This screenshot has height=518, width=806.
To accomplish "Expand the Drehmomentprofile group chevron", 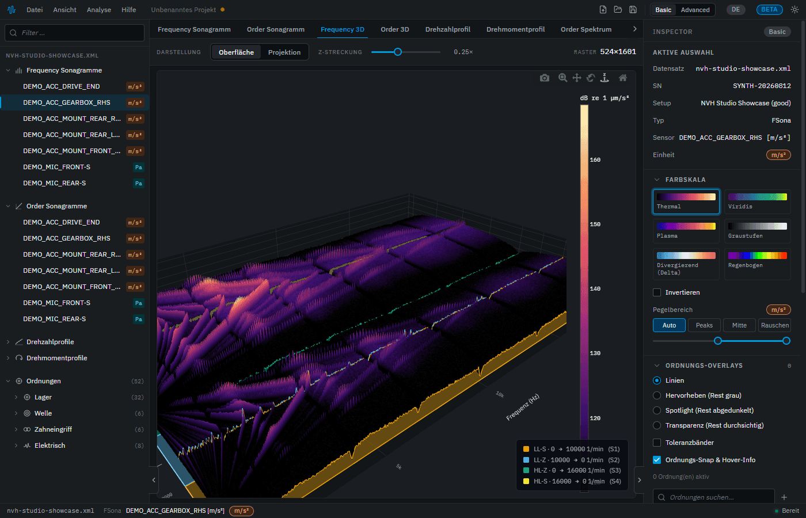I will coord(8,358).
